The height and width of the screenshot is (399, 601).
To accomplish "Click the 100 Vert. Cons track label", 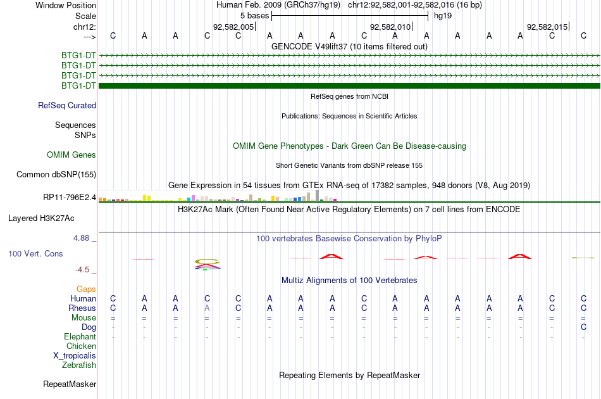I will point(35,253).
